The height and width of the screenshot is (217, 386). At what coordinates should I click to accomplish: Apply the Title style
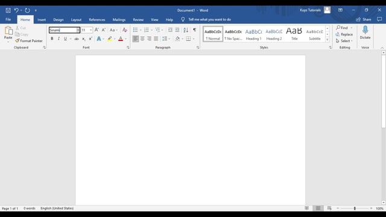coord(294,34)
